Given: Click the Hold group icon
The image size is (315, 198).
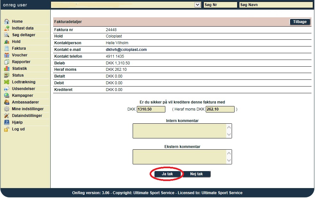Looking at the screenshot, I should pos(7,42).
